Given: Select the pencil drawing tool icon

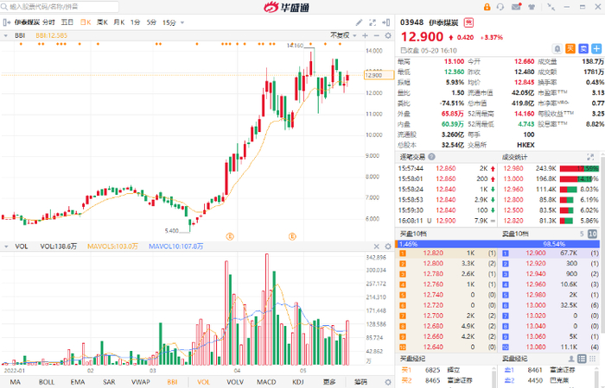Looking at the screenshot, I should [359, 22].
